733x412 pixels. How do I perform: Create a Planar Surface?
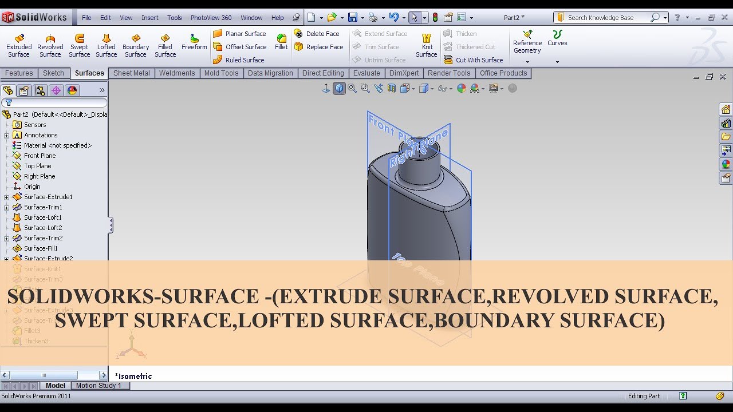click(239, 34)
